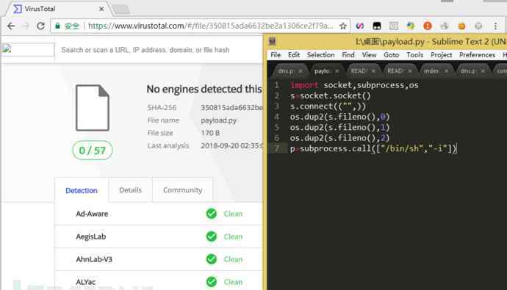Open the Community tab
The image size is (507, 290).
183,190
